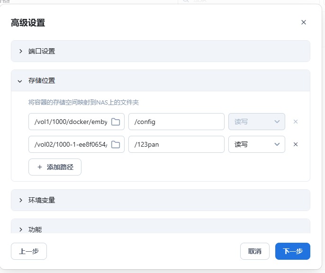325x273 pixels.
Task: Click folder icon for /vol1/1000/docker/emby path
Action: pos(116,122)
